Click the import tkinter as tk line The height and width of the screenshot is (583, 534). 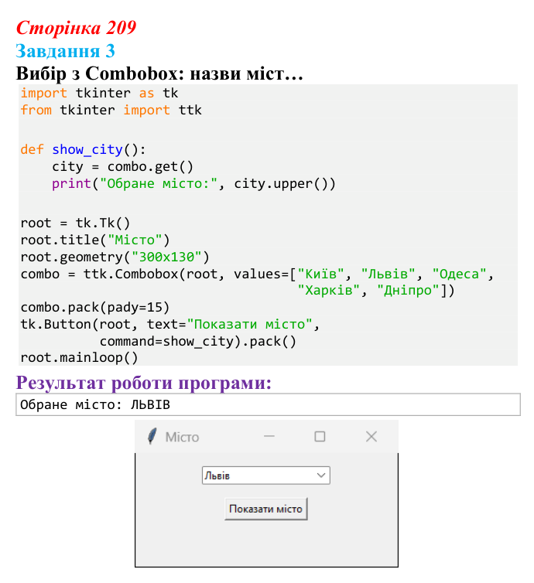pos(99,93)
